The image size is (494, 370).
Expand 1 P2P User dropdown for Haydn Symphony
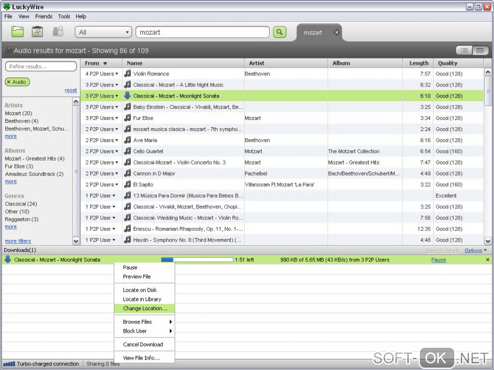(114, 240)
